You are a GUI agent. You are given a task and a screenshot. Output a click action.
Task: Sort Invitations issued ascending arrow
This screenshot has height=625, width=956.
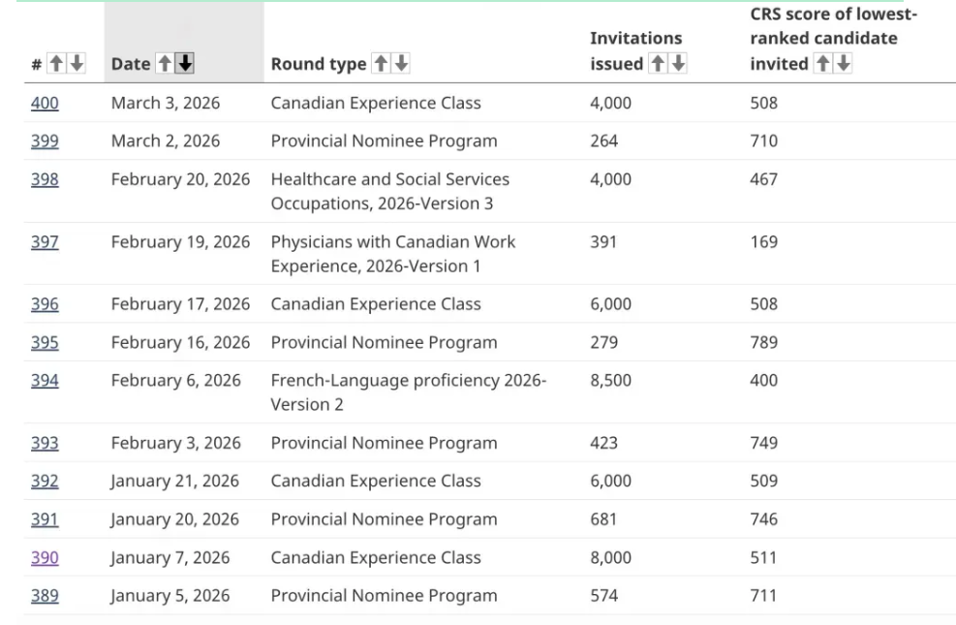(x=659, y=64)
